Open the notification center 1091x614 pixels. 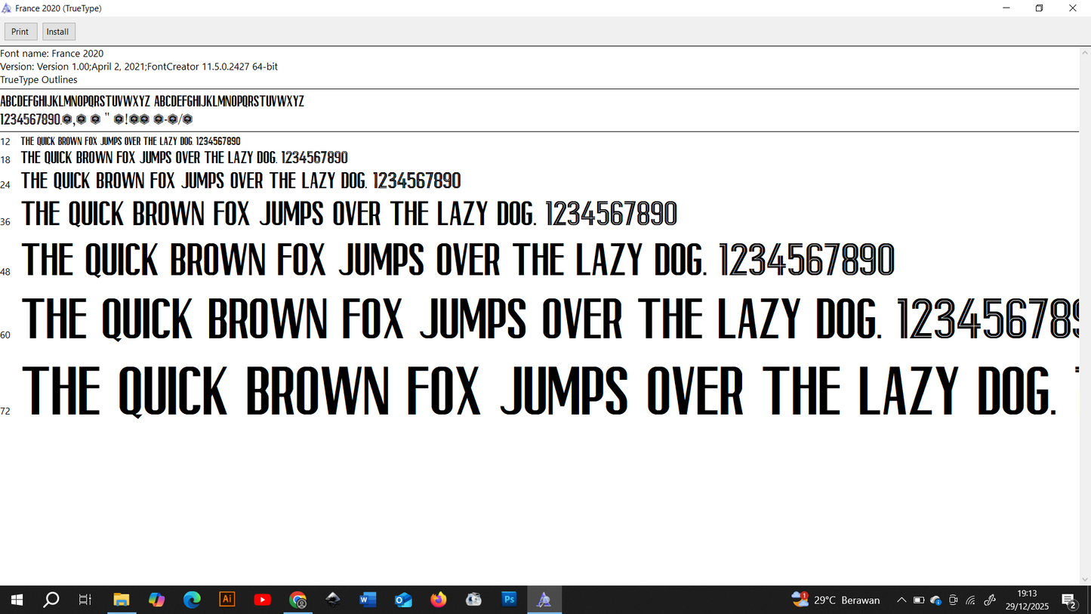click(1069, 600)
